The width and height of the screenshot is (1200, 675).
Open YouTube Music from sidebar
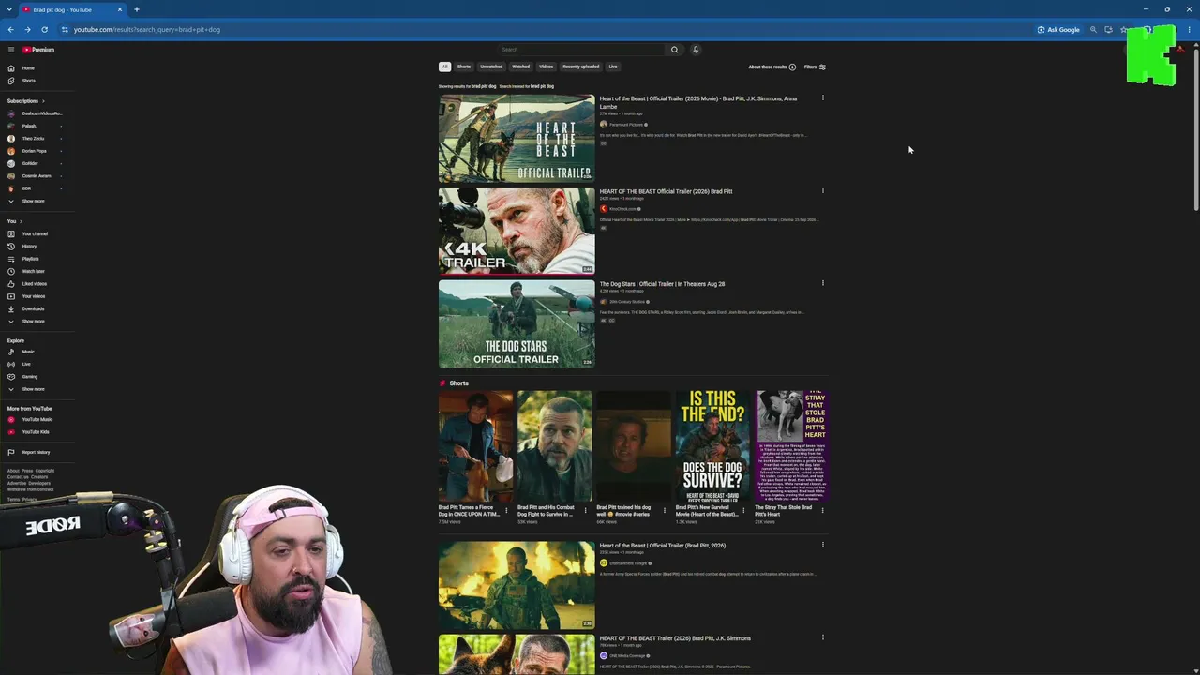click(x=36, y=419)
